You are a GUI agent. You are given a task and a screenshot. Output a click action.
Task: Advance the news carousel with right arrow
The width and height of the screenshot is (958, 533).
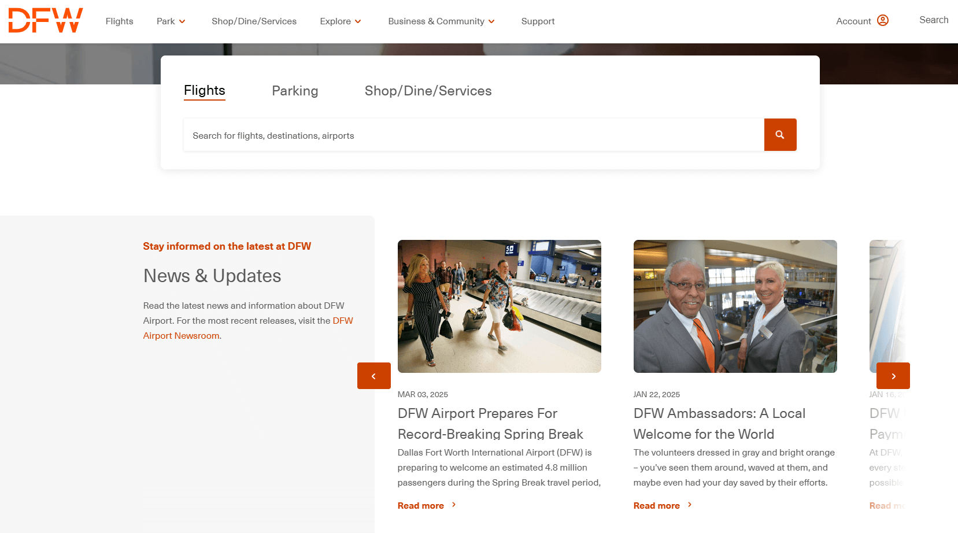[x=893, y=376]
